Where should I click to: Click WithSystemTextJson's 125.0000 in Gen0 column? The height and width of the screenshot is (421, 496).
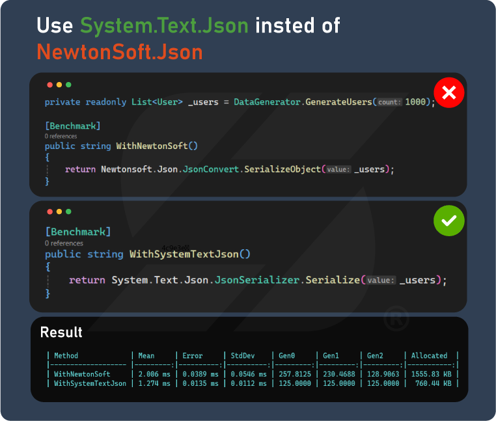295,384
